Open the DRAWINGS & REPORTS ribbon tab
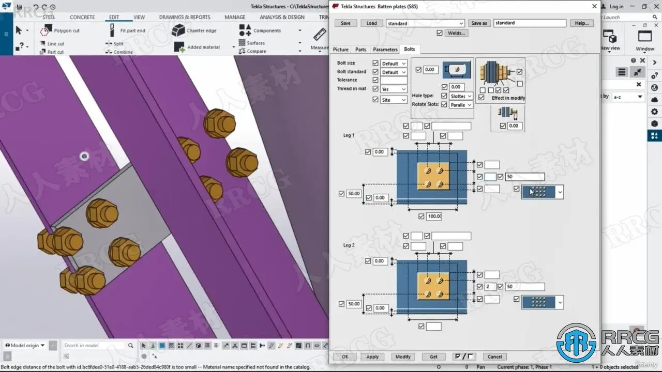 185,17
